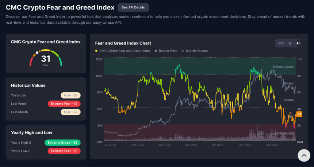Toggle CMC Crypto Fear and Greed Index legend
The height and width of the screenshot is (167, 314).
pyautogui.click(x=123, y=51)
